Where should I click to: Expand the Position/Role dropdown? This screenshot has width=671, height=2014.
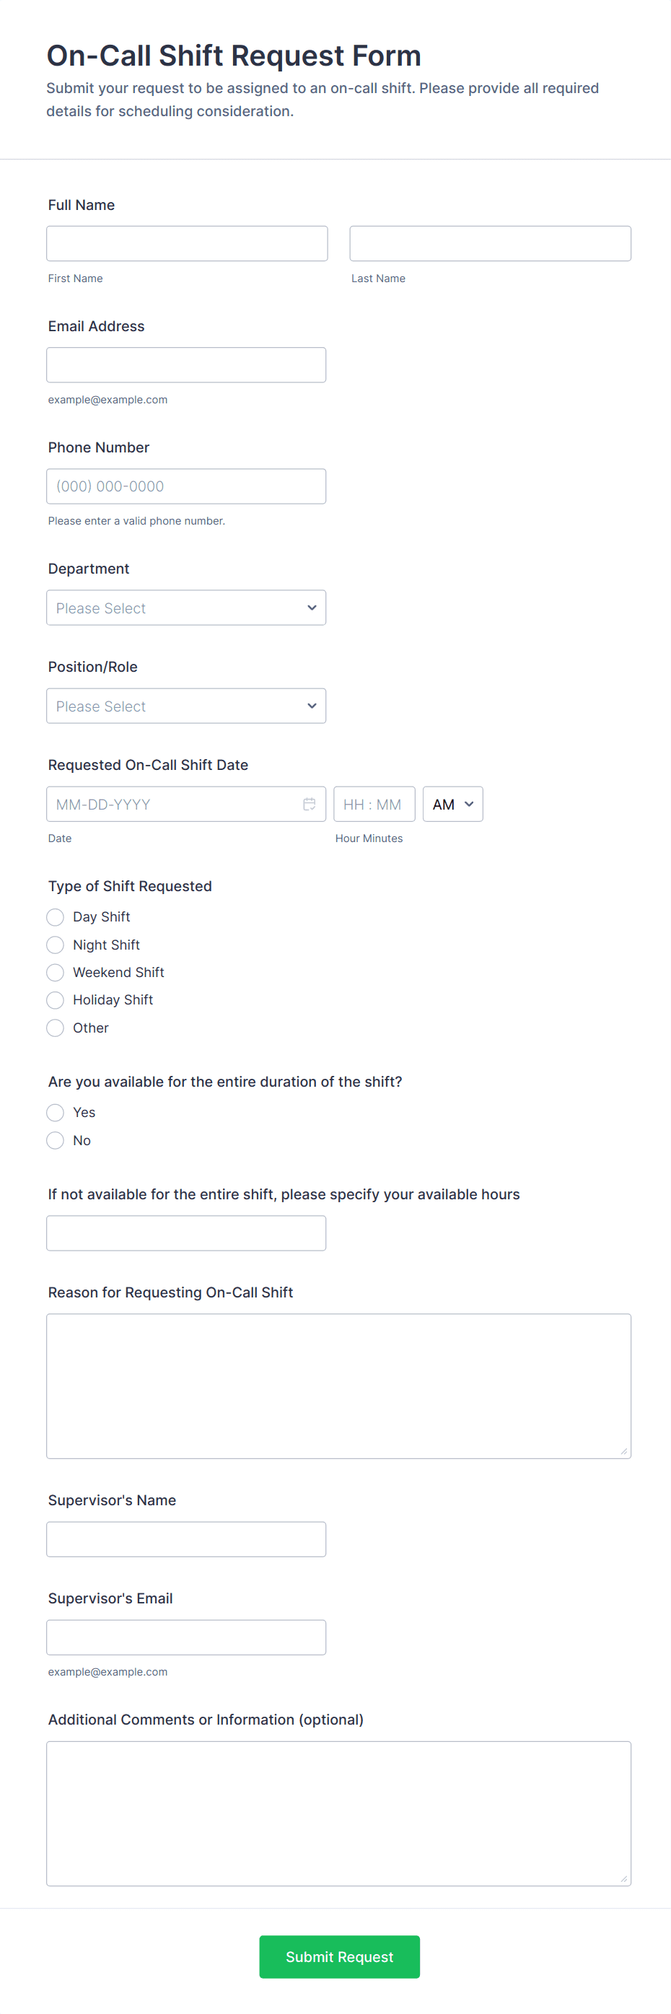[186, 705]
